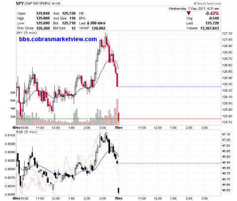Click the SPY (5 min) chart title
Image resolution: width=237 pixels, height=201 pixels.
coord(27,33)
